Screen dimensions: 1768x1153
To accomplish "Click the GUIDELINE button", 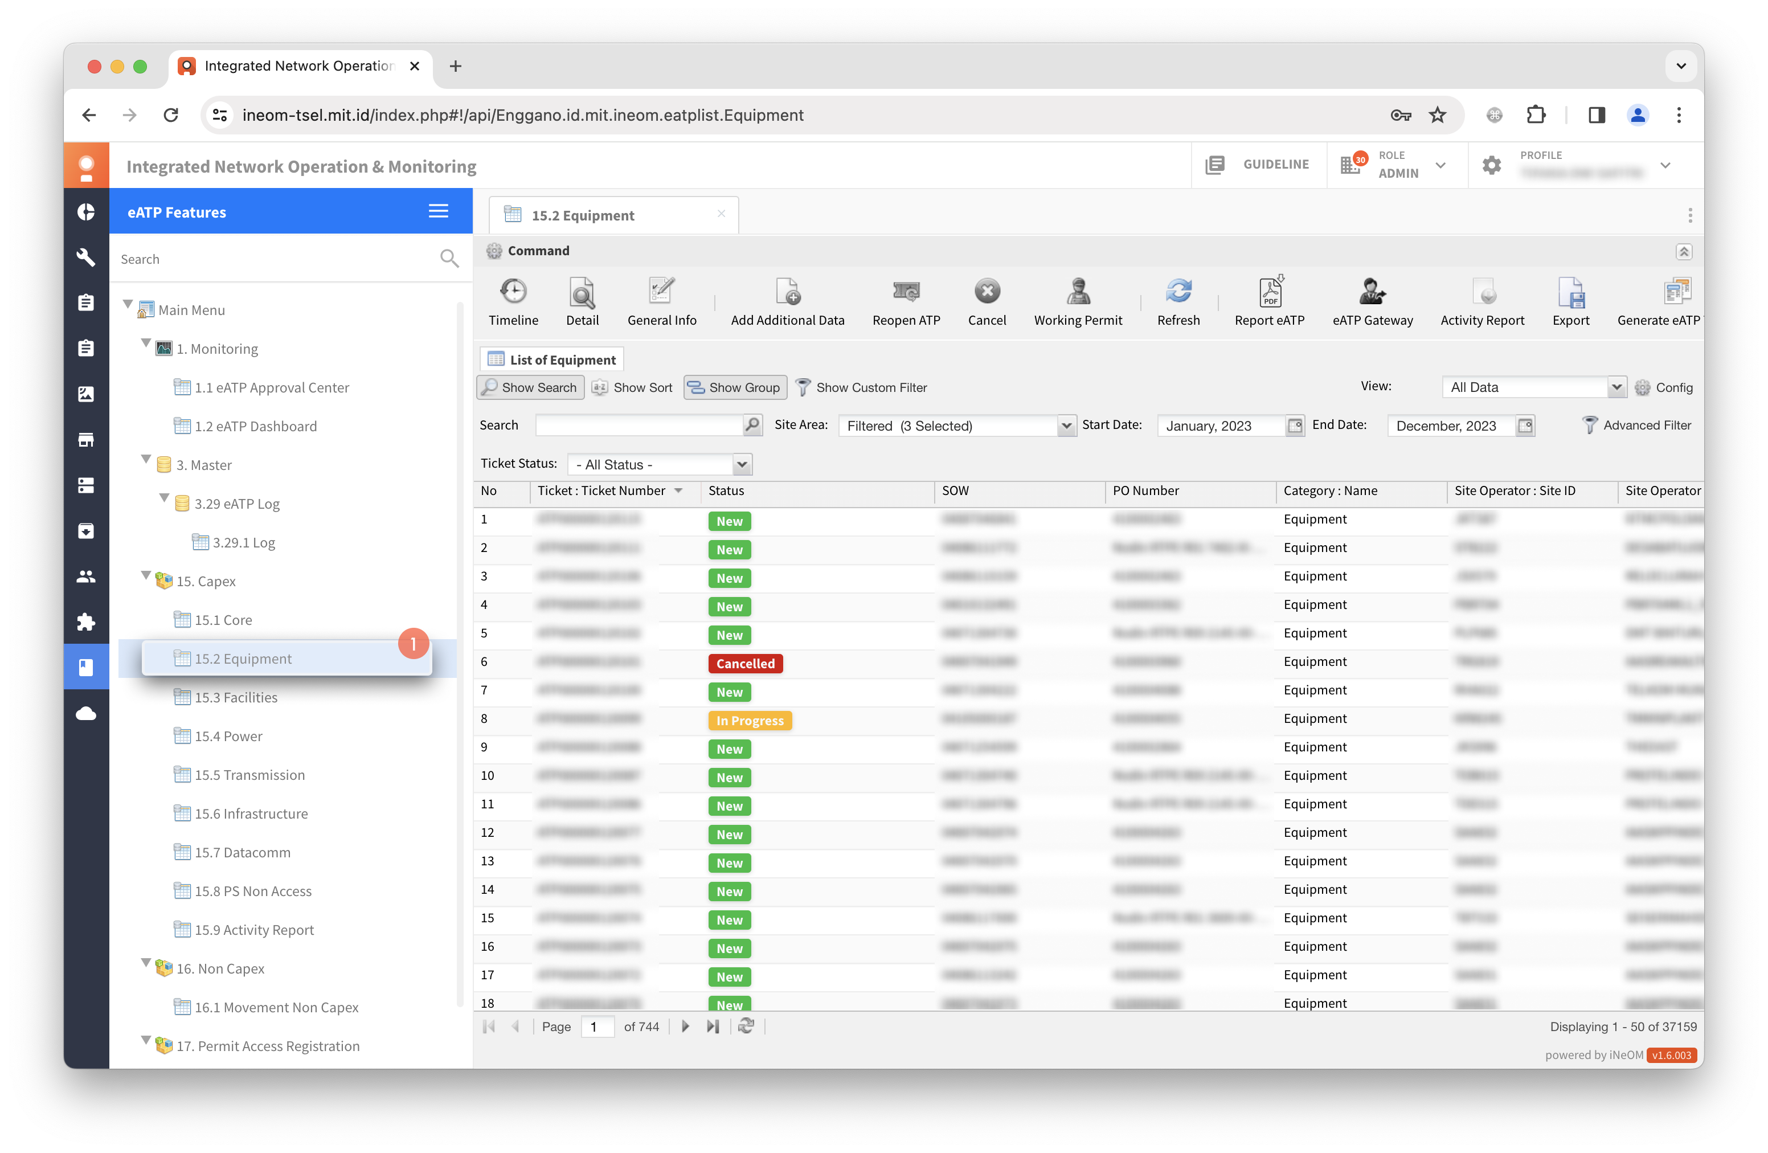I will click(x=1258, y=164).
